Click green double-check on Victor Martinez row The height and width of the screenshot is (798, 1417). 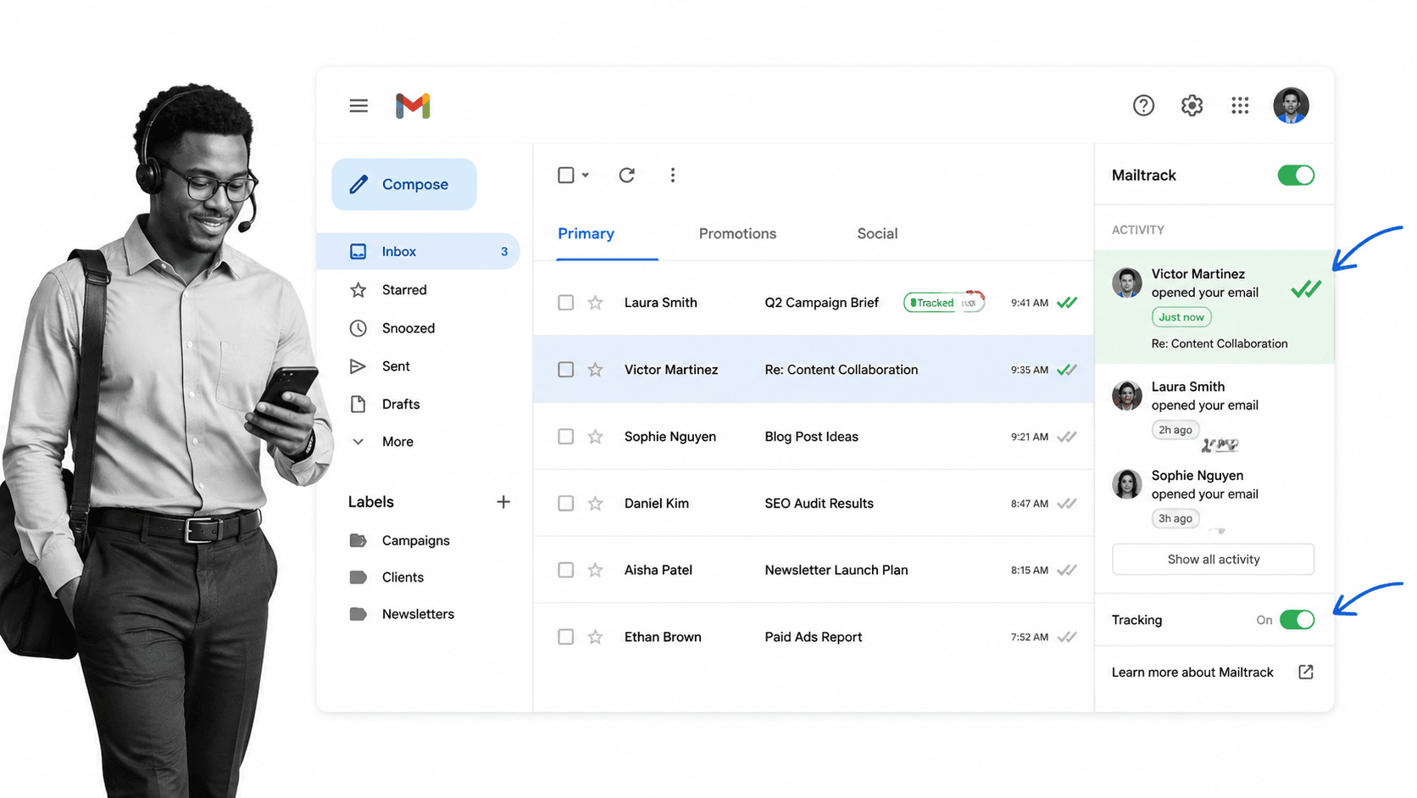(x=1067, y=370)
